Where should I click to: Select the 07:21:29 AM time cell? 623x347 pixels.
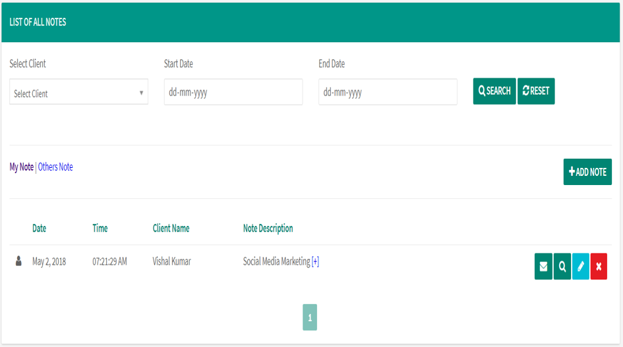[109, 261]
